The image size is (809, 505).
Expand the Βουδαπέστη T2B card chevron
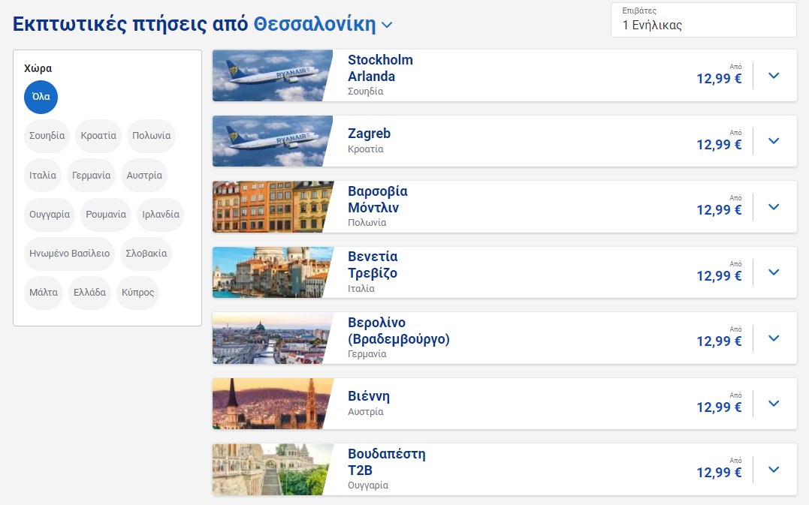(774, 470)
